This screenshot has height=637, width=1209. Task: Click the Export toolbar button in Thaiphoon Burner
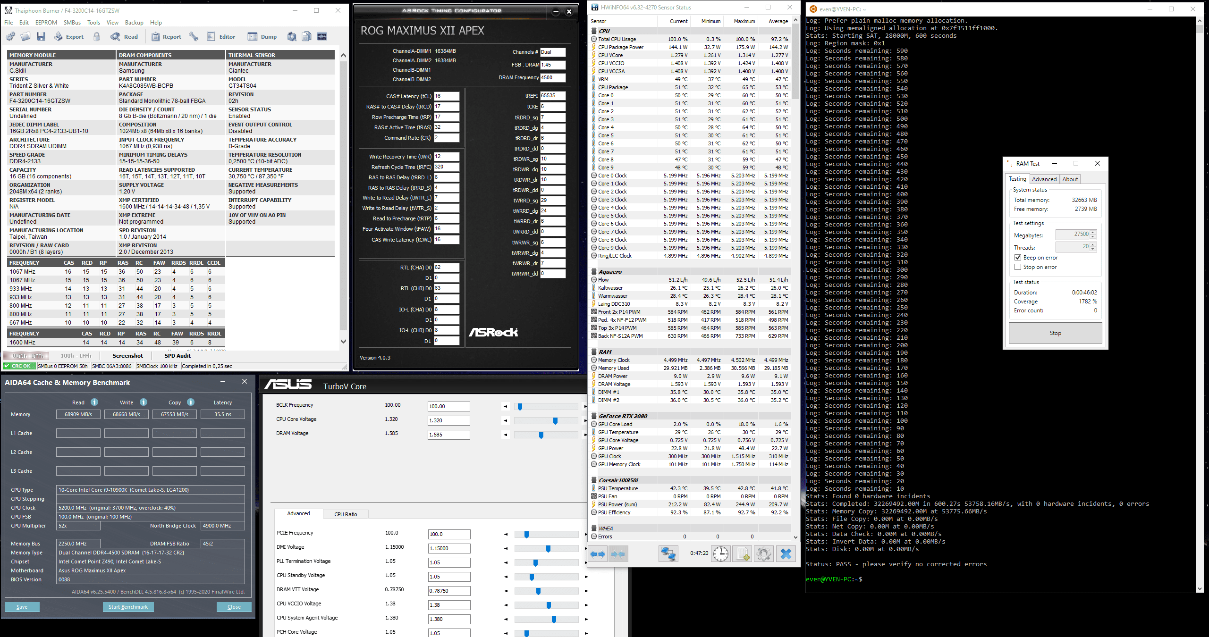pos(69,36)
